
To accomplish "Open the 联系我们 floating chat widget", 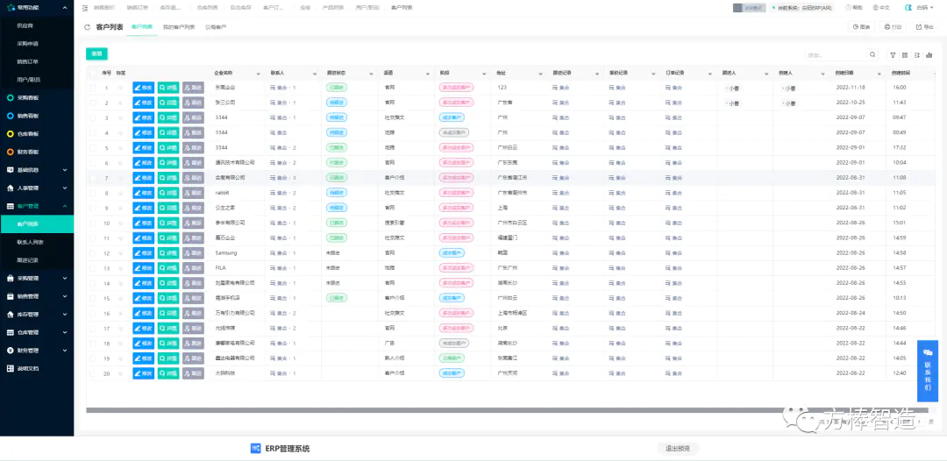I will pyautogui.click(x=927, y=370).
